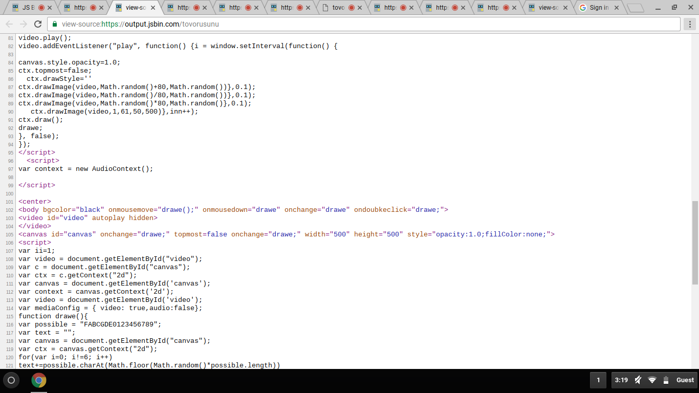Click the drawImage line containing Math.random()+80

pyautogui.click(x=137, y=87)
